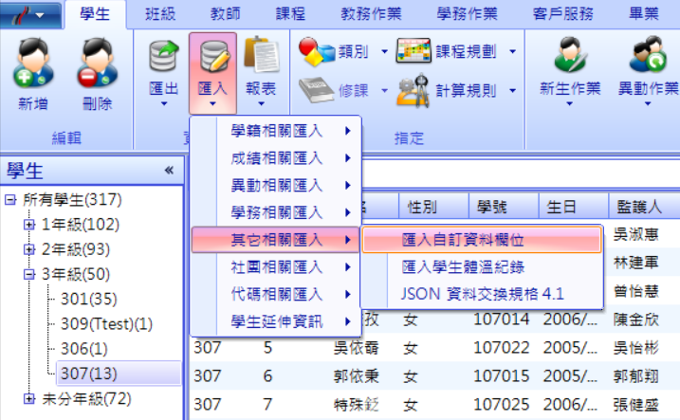Collapse the 學生 side panel with the double chevron

[169, 171]
